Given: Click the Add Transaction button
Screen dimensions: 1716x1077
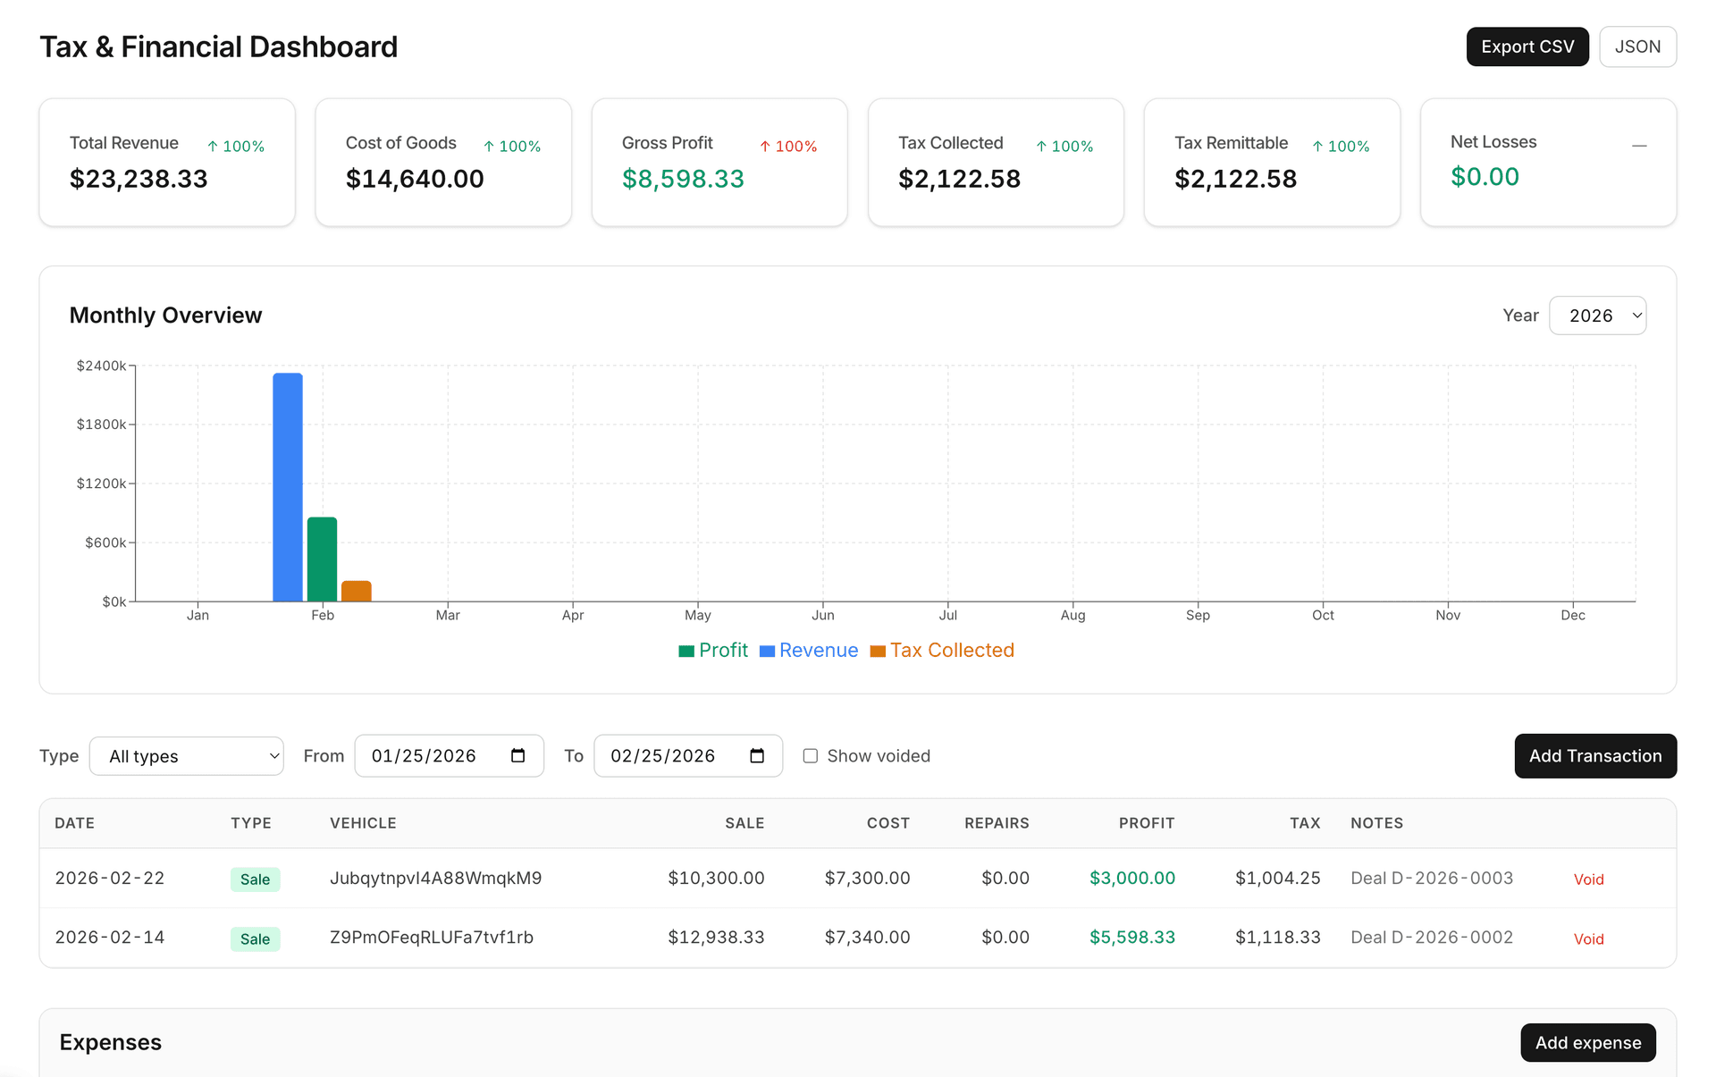Looking at the screenshot, I should (x=1594, y=756).
